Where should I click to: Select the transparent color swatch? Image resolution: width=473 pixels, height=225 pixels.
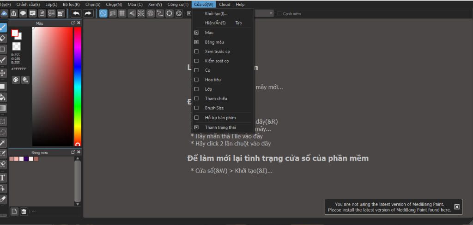click(16, 46)
